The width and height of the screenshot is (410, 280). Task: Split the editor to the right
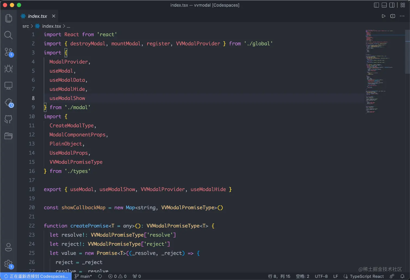point(393,16)
